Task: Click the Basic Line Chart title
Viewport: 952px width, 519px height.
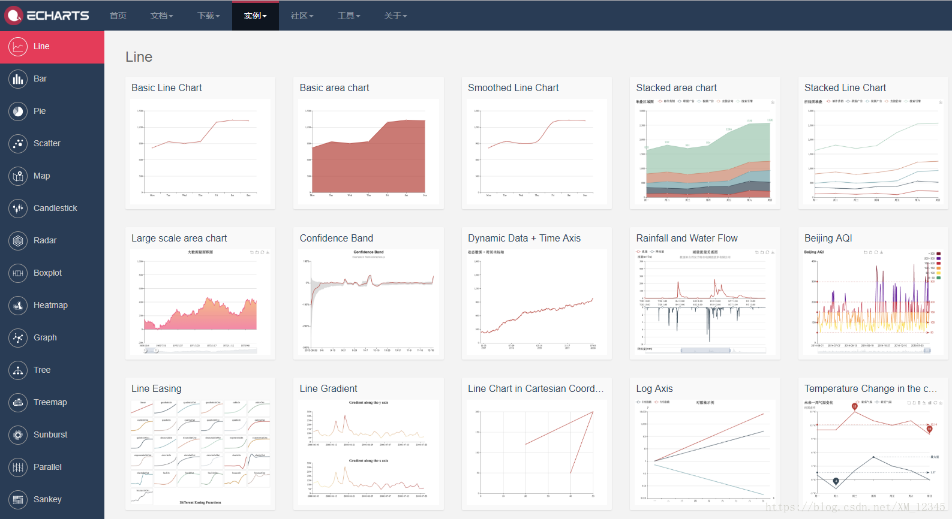Action: [x=167, y=87]
